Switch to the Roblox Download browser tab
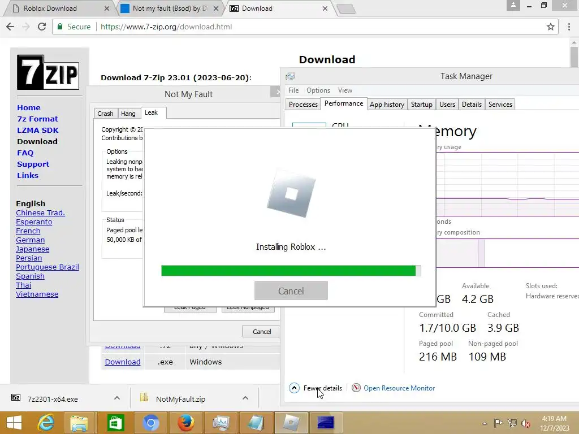Screen dimensions: 579x434 coord(59,8)
